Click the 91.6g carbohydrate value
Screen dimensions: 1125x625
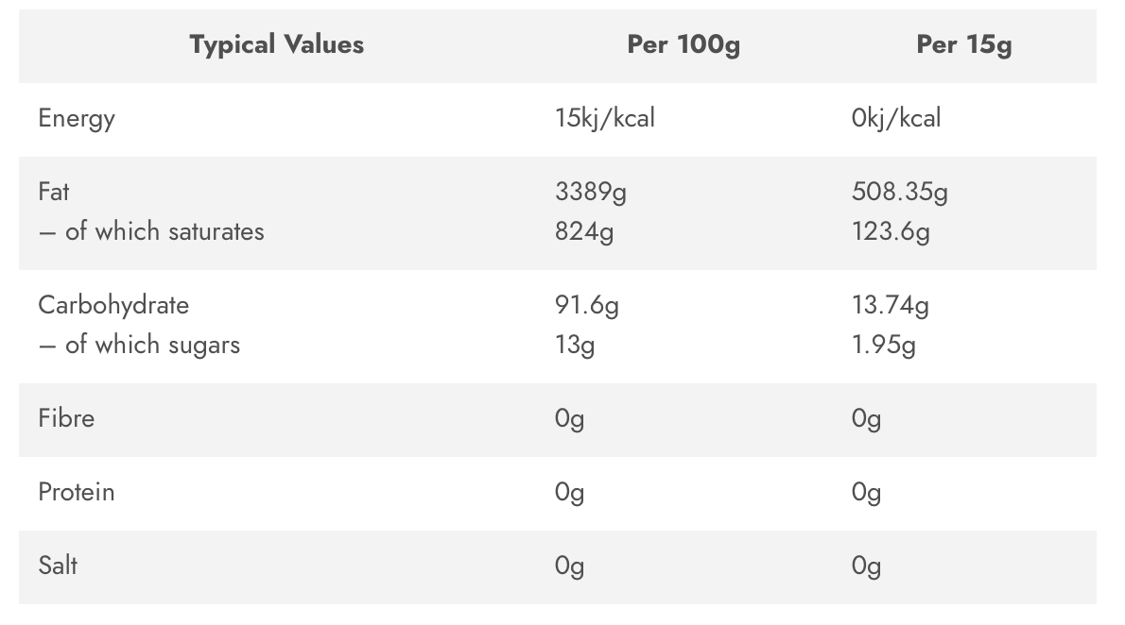(586, 305)
